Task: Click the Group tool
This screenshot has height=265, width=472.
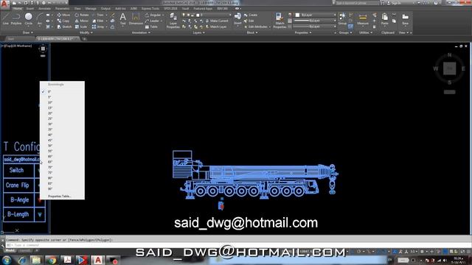Action: 342,18
